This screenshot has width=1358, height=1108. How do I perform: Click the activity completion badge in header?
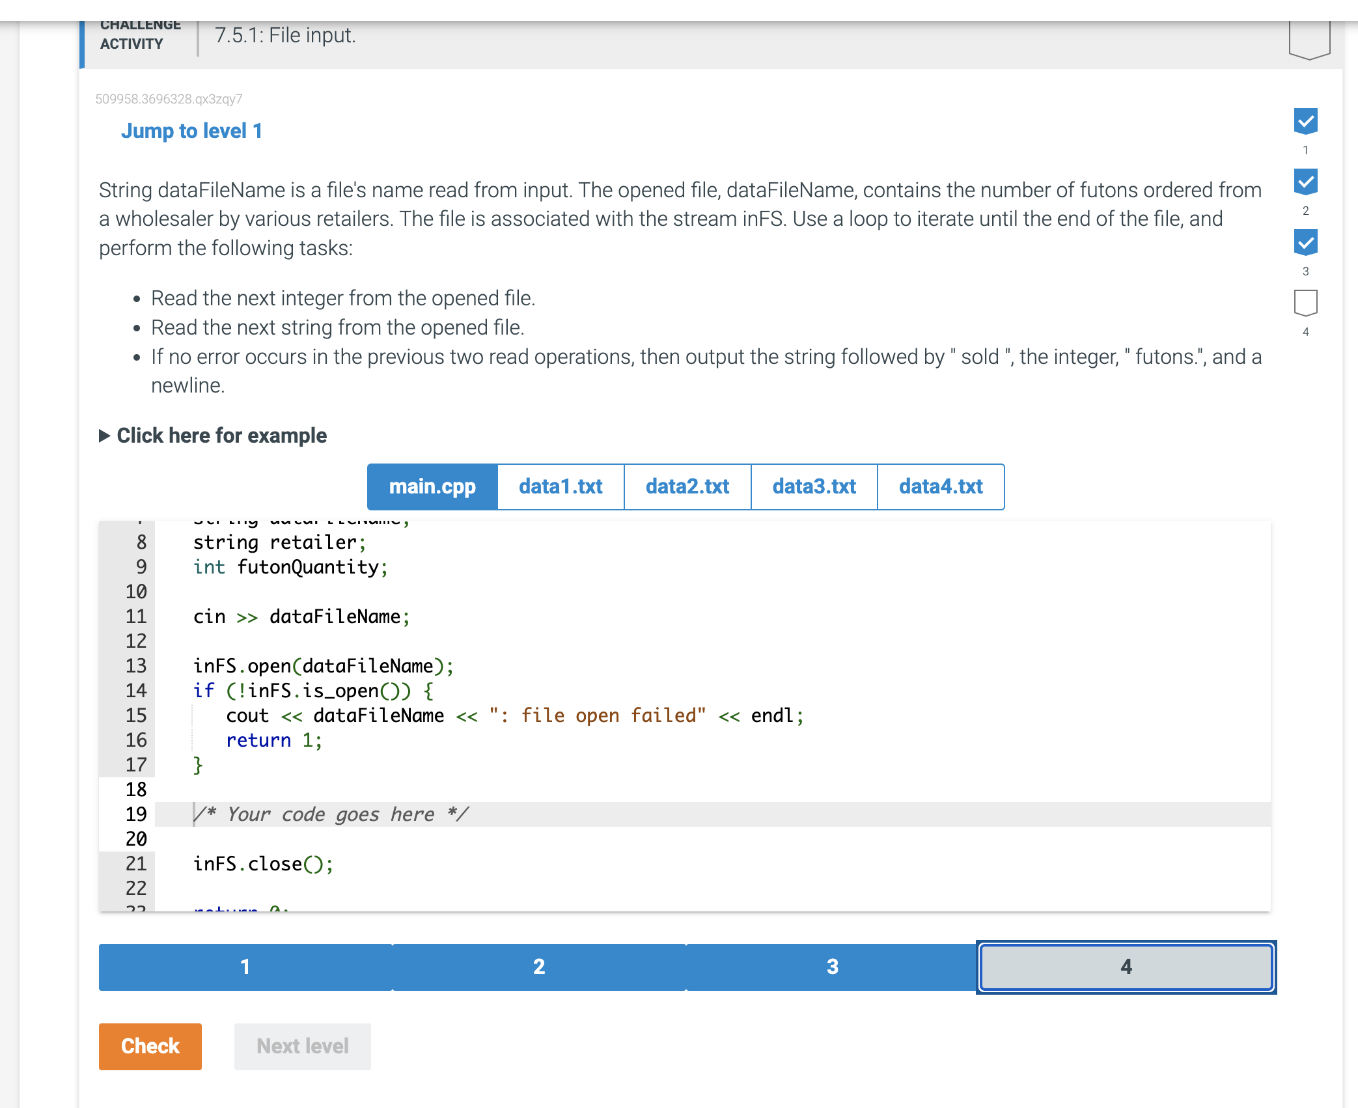click(1309, 39)
